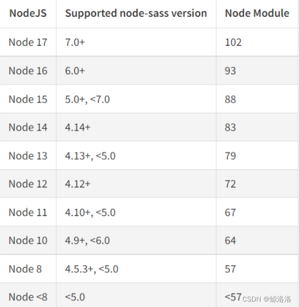Click the Node 15 cell

pos(28,99)
